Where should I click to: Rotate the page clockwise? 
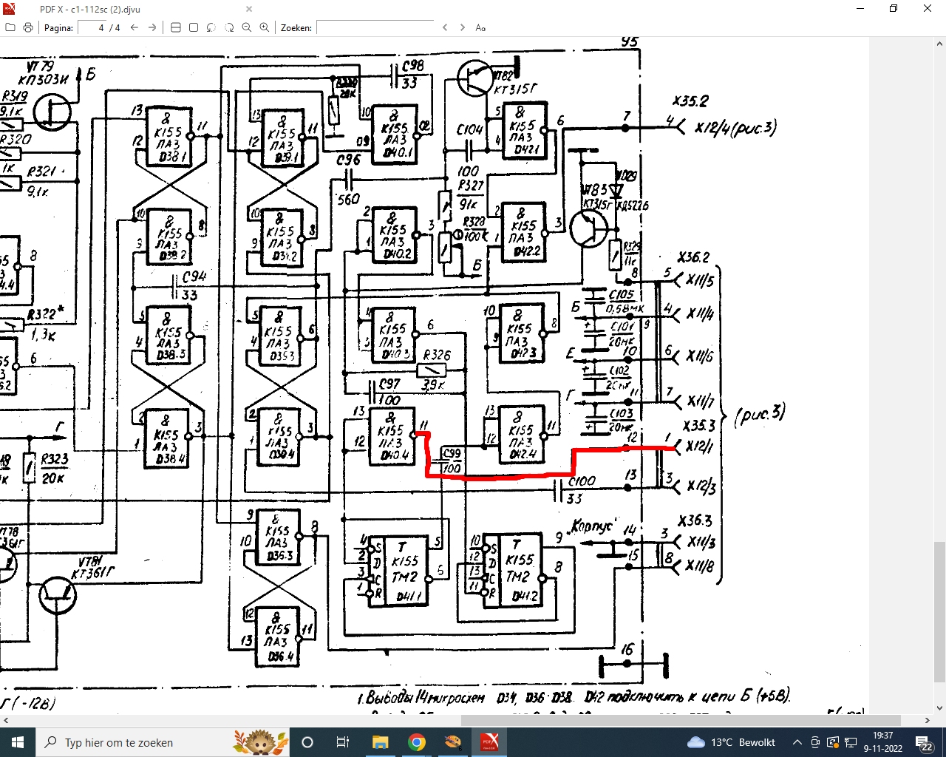coord(229,27)
